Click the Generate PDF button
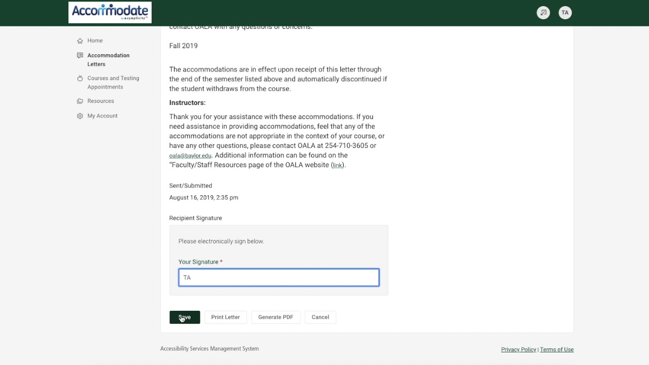Screen dimensions: 649x365 pyautogui.click(x=275, y=317)
